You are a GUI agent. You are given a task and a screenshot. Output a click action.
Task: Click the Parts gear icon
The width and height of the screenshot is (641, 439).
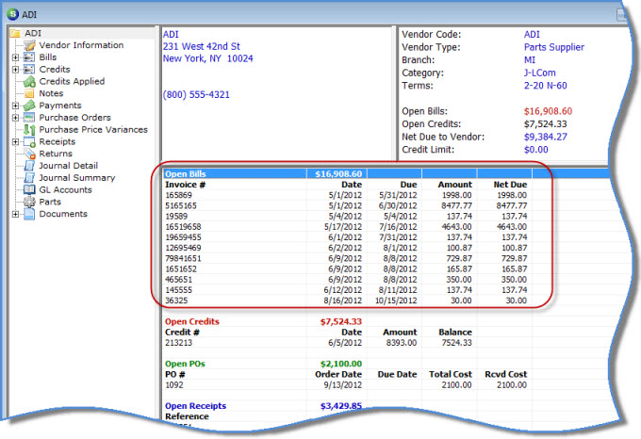(x=29, y=202)
